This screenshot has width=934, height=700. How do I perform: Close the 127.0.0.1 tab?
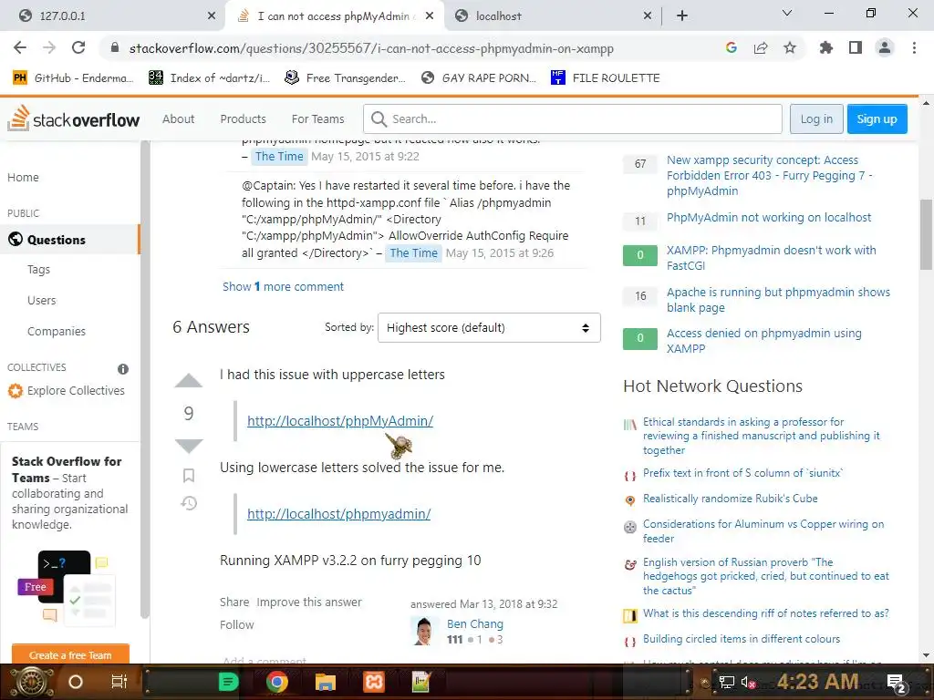tap(212, 16)
